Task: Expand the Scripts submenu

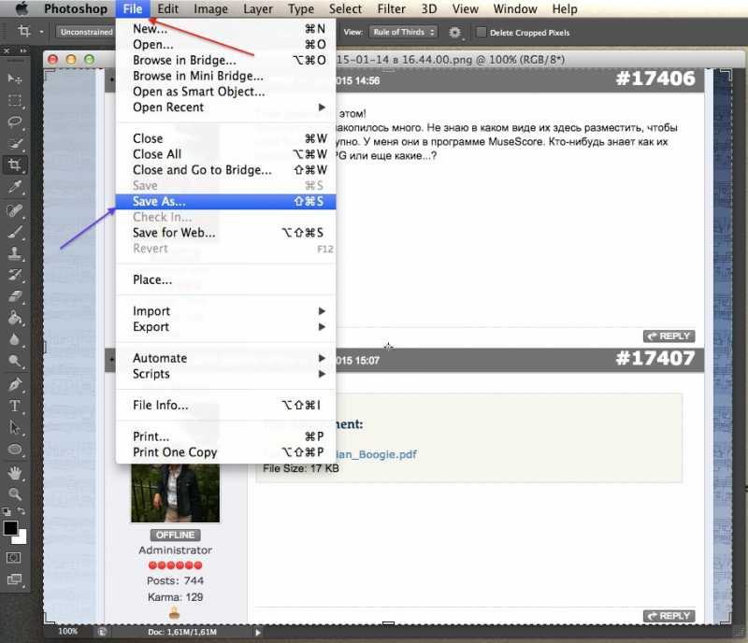Action: pyautogui.click(x=226, y=374)
